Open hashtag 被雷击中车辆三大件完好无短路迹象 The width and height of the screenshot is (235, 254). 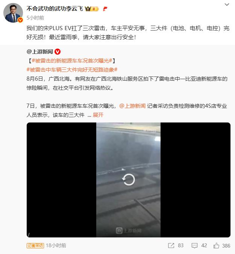point(72,70)
